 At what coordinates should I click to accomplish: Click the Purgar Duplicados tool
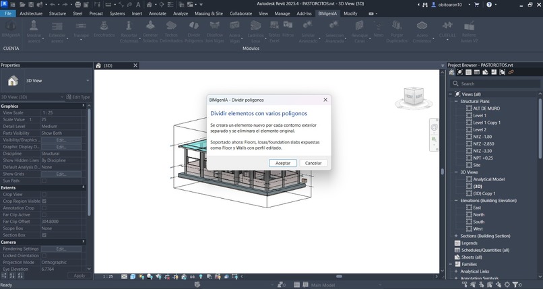(397, 32)
